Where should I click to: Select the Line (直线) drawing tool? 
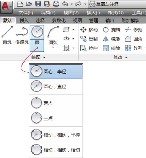coord(7,35)
